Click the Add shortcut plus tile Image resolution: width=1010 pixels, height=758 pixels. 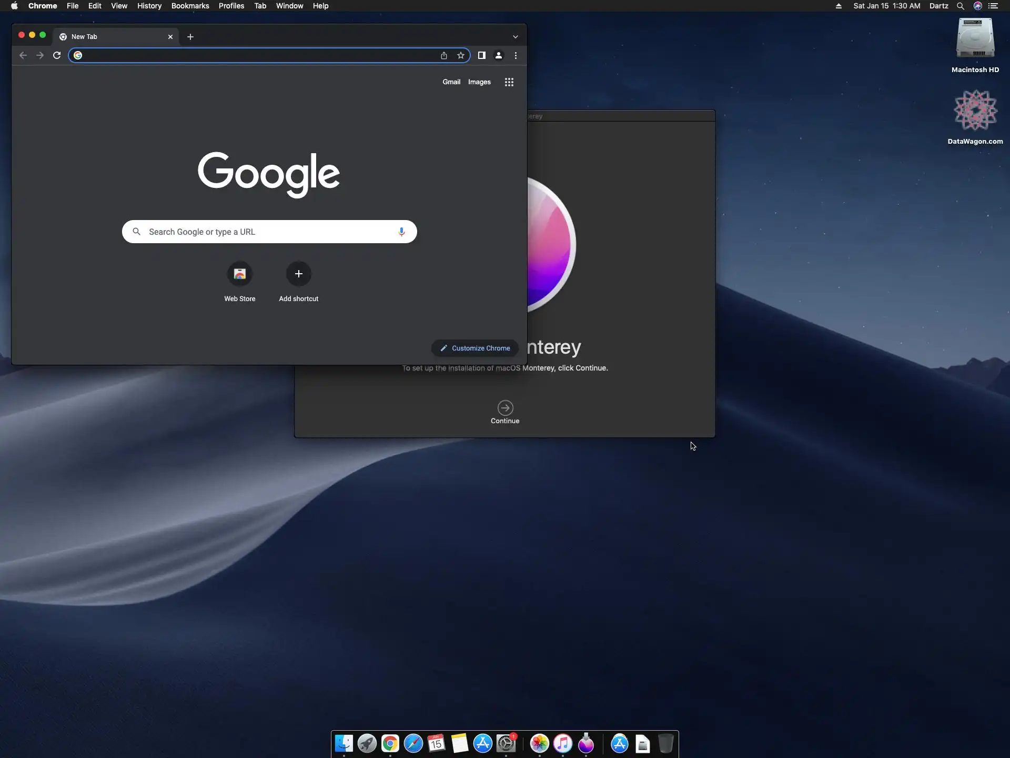point(298,274)
